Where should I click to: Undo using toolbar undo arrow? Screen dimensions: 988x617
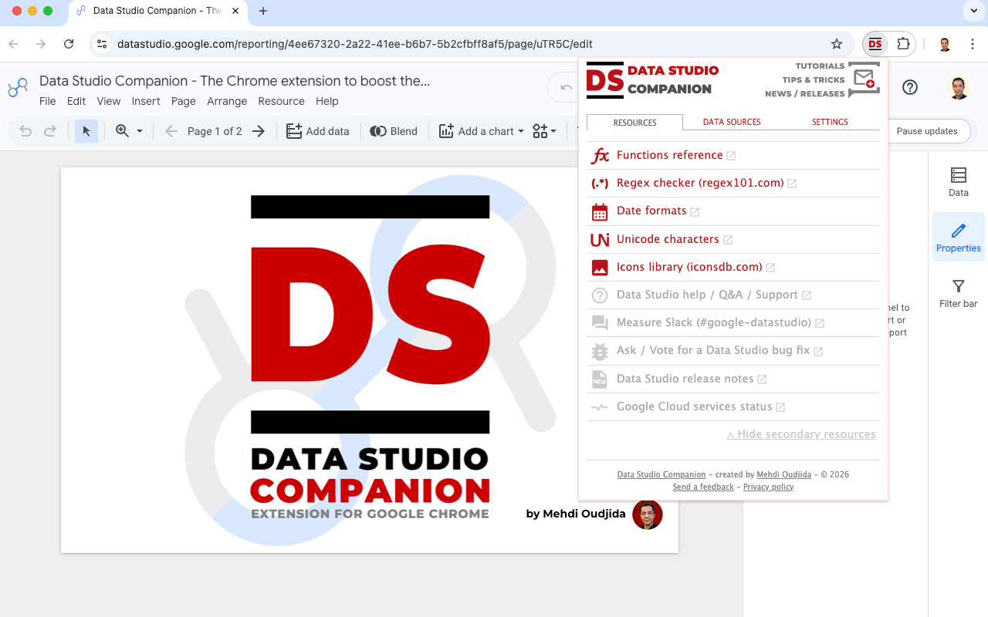(25, 131)
